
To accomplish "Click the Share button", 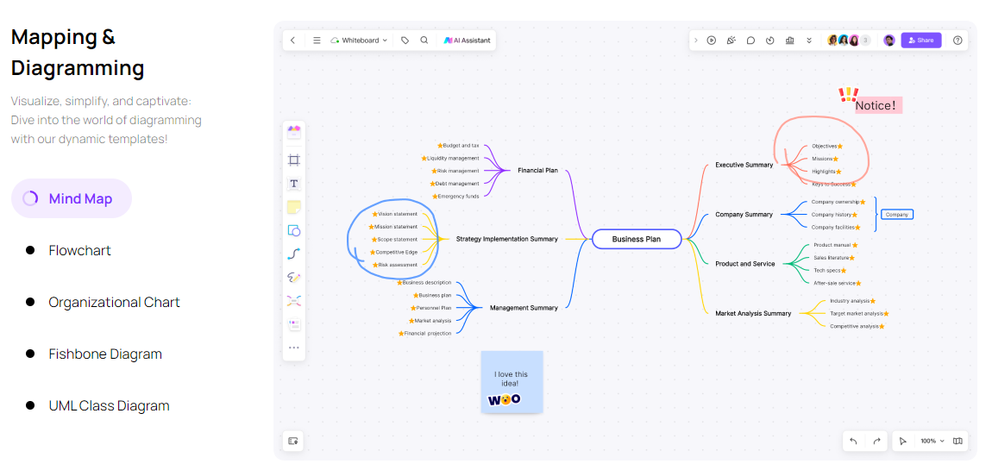I will pyautogui.click(x=921, y=41).
